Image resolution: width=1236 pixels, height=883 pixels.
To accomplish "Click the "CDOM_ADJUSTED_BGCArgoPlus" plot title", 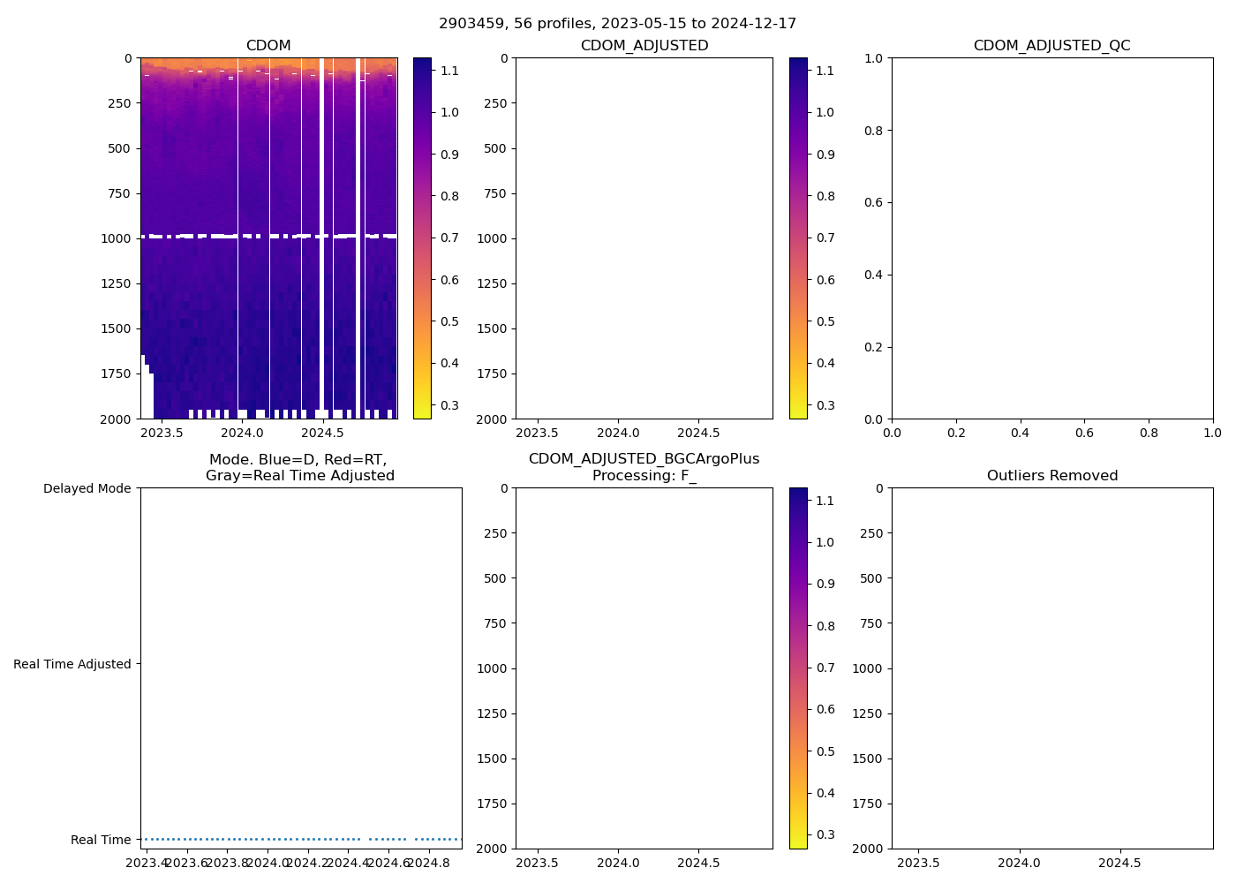I will click(644, 459).
